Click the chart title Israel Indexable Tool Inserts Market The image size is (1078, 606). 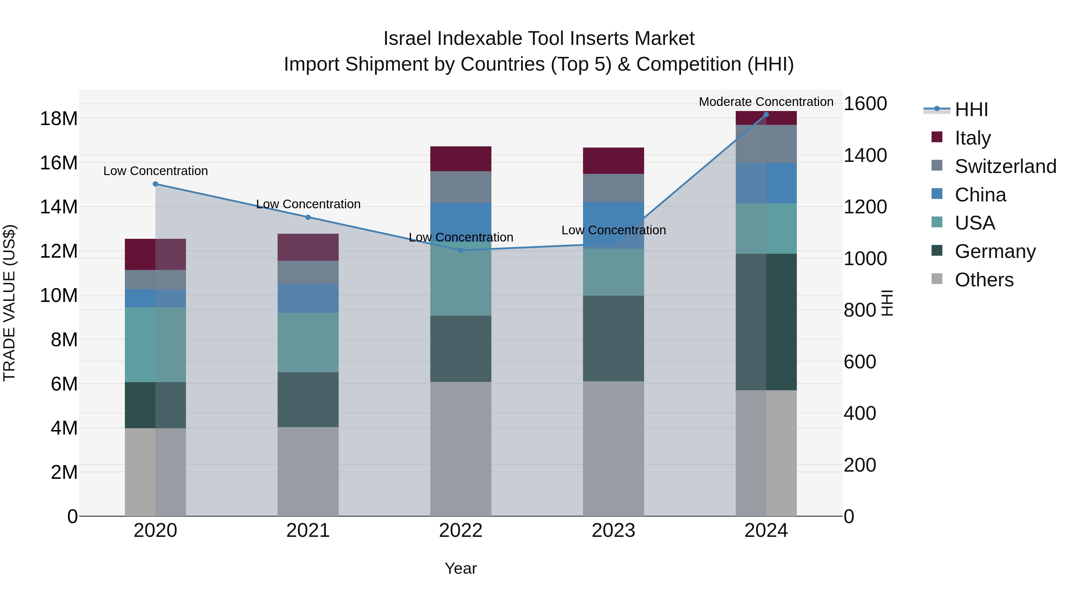pyautogui.click(x=539, y=39)
